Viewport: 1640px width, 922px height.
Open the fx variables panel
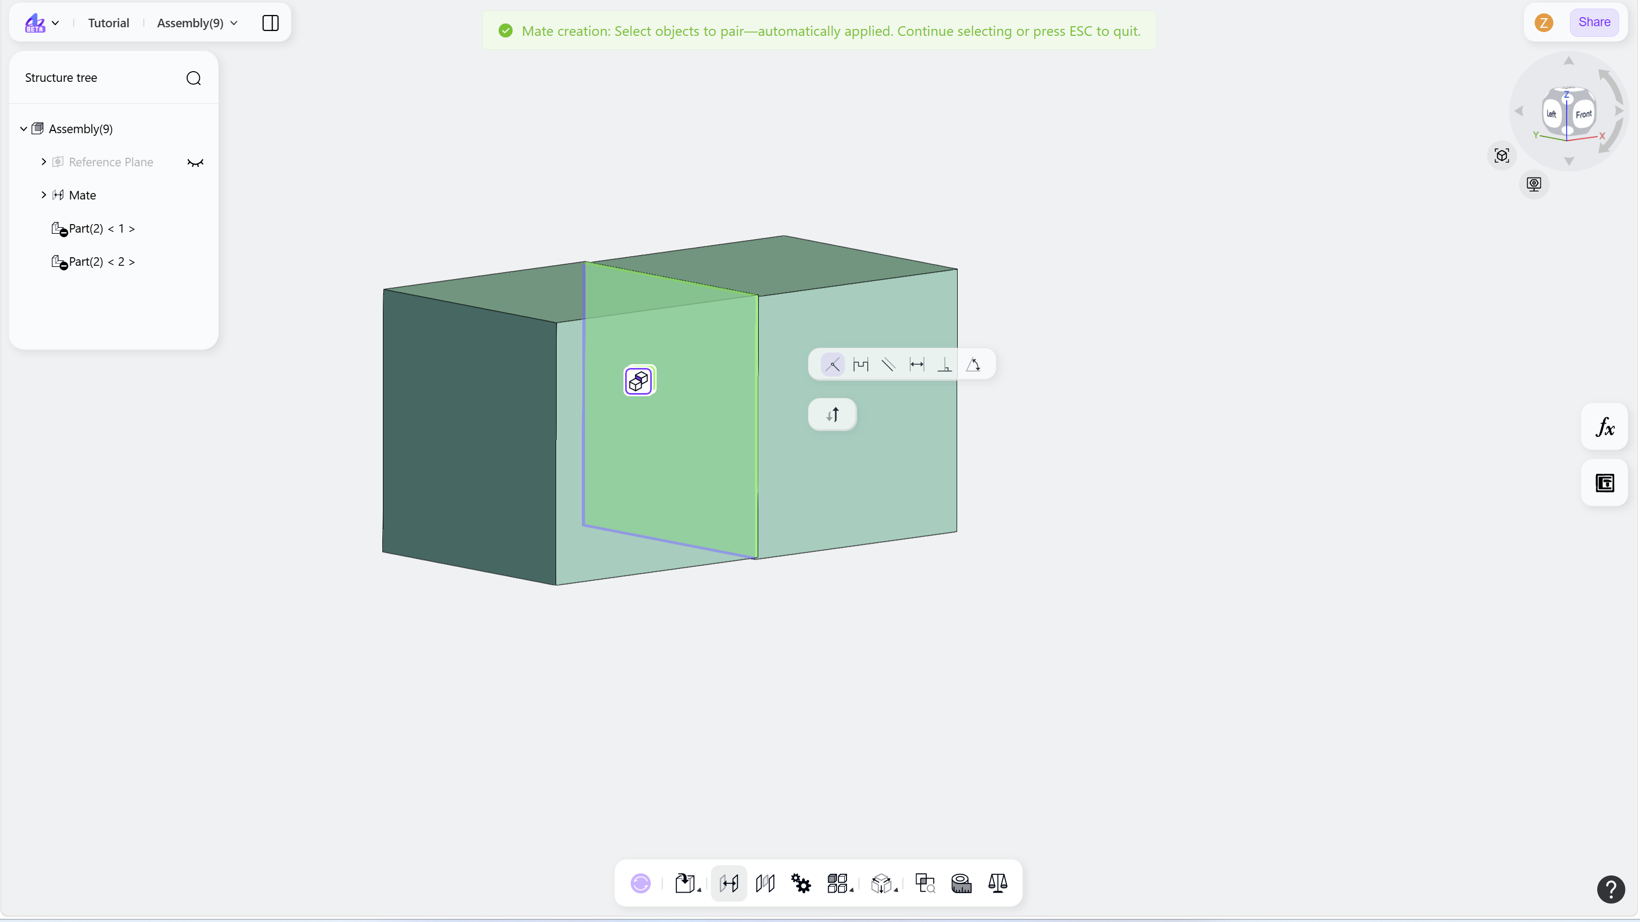pyautogui.click(x=1605, y=427)
